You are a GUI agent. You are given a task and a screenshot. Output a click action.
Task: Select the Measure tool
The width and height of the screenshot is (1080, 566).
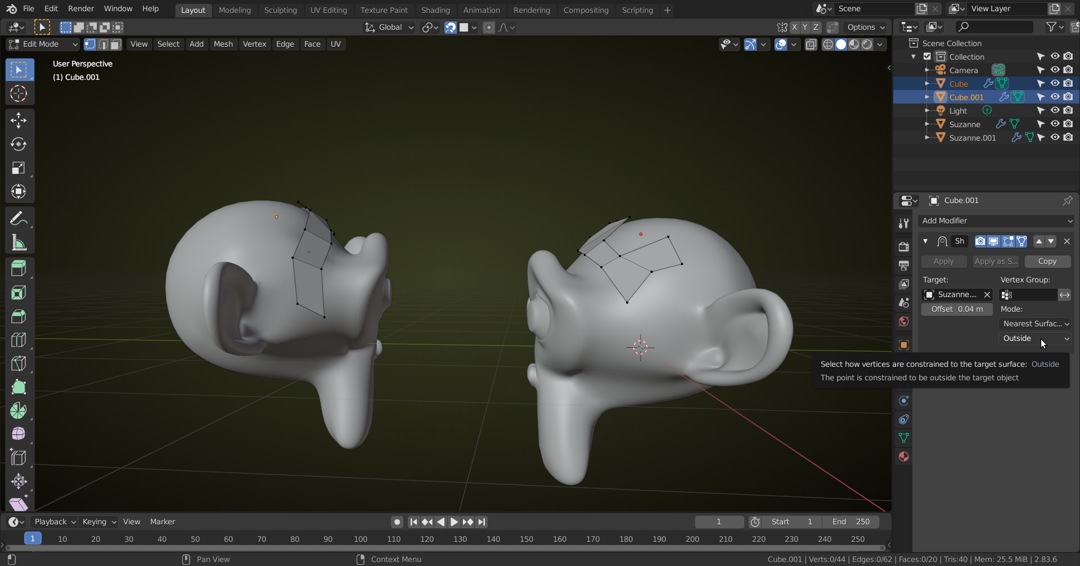19,242
